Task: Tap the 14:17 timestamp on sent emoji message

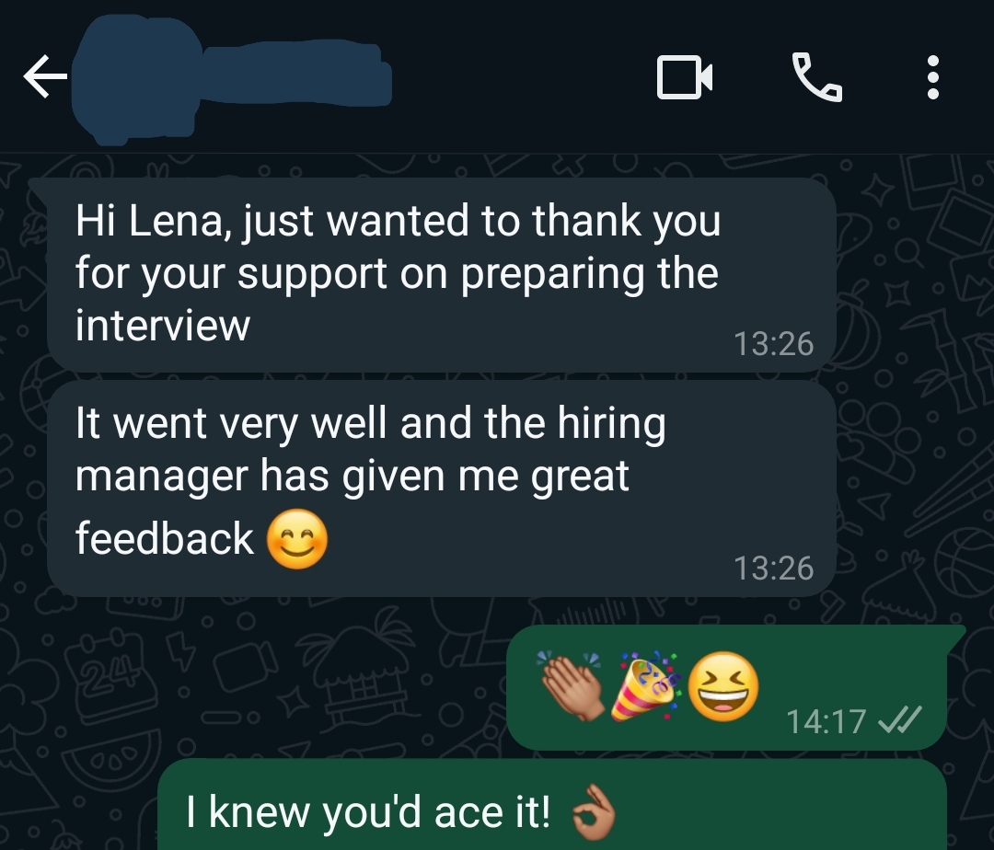Action: (x=826, y=721)
